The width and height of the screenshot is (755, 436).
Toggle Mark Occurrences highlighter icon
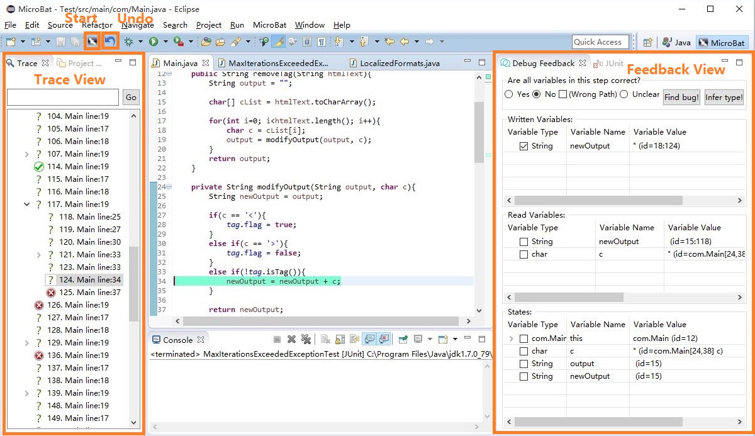(x=279, y=42)
